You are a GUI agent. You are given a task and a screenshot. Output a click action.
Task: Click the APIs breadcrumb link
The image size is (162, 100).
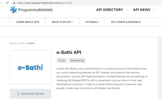[22, 43]
